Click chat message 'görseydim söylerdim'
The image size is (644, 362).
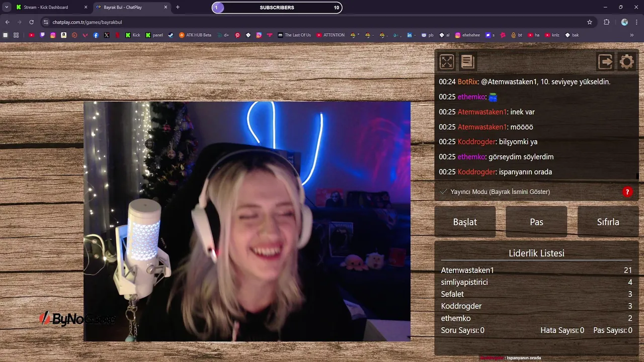496,157
